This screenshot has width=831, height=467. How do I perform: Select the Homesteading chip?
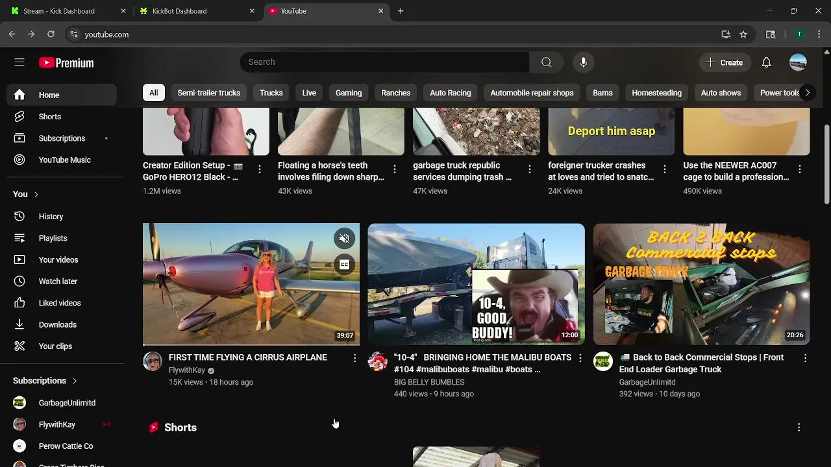(657, 93)
